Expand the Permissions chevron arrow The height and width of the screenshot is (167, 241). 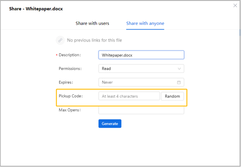click(179, 69)
